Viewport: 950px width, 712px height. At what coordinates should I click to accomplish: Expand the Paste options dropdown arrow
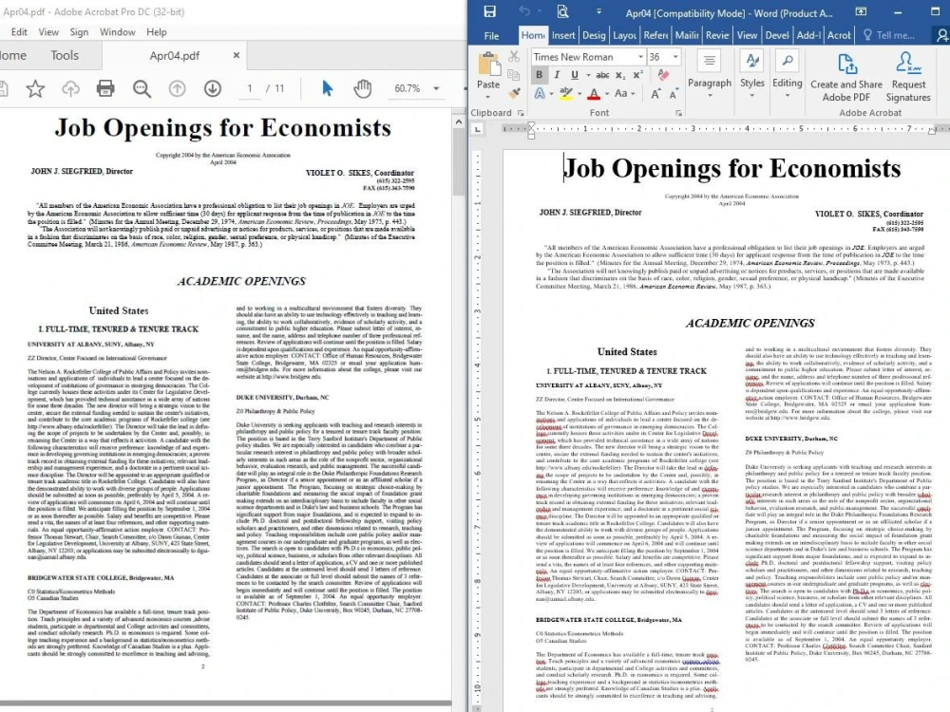click(488, 96)
